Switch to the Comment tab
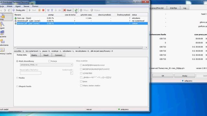The height and width of the screenshot is (116, 207). pyautogui.click(x=59, y=55)
